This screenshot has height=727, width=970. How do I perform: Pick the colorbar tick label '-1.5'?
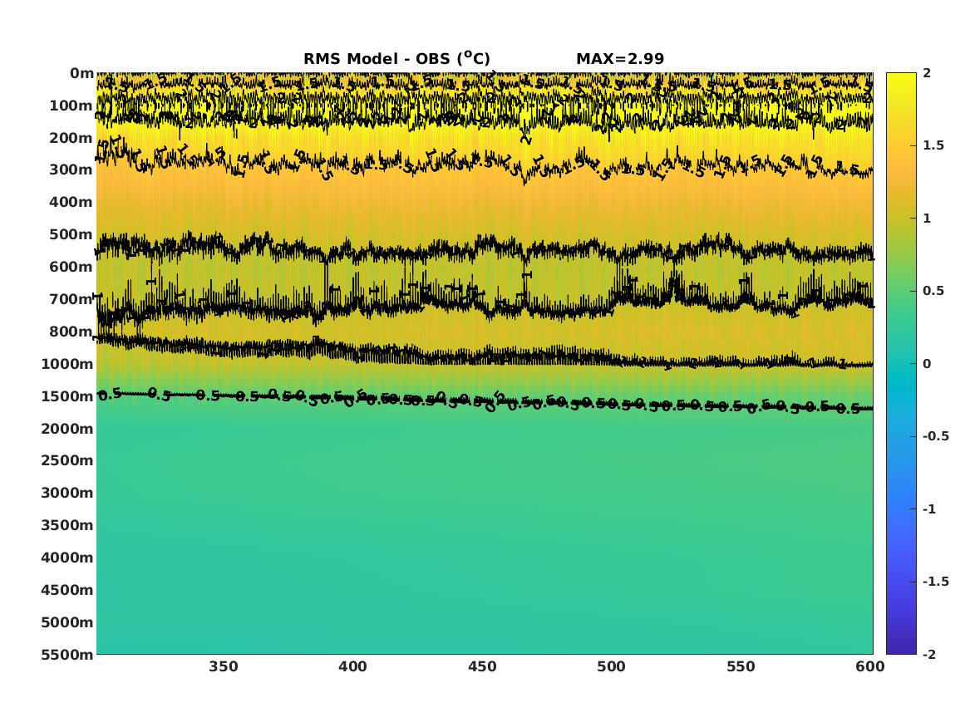point(935,581)
